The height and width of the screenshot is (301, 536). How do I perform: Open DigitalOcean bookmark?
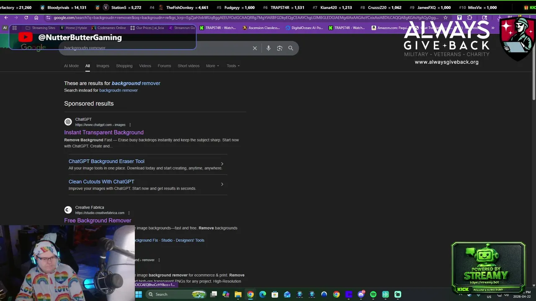tap(304, 28)
